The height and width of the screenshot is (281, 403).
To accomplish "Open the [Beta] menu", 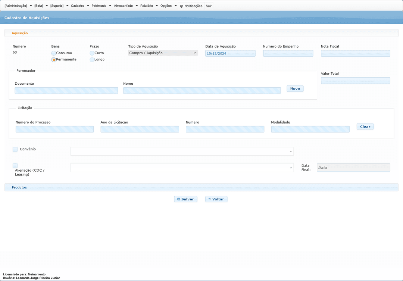I will pyautogui.click(x=38, y=6).
